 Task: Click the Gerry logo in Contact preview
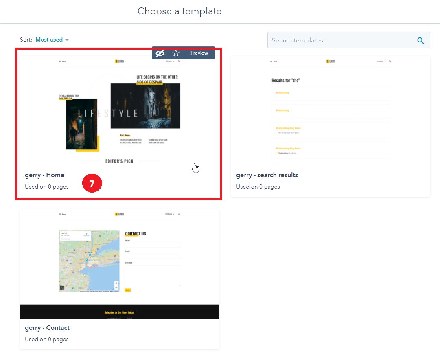119,214
